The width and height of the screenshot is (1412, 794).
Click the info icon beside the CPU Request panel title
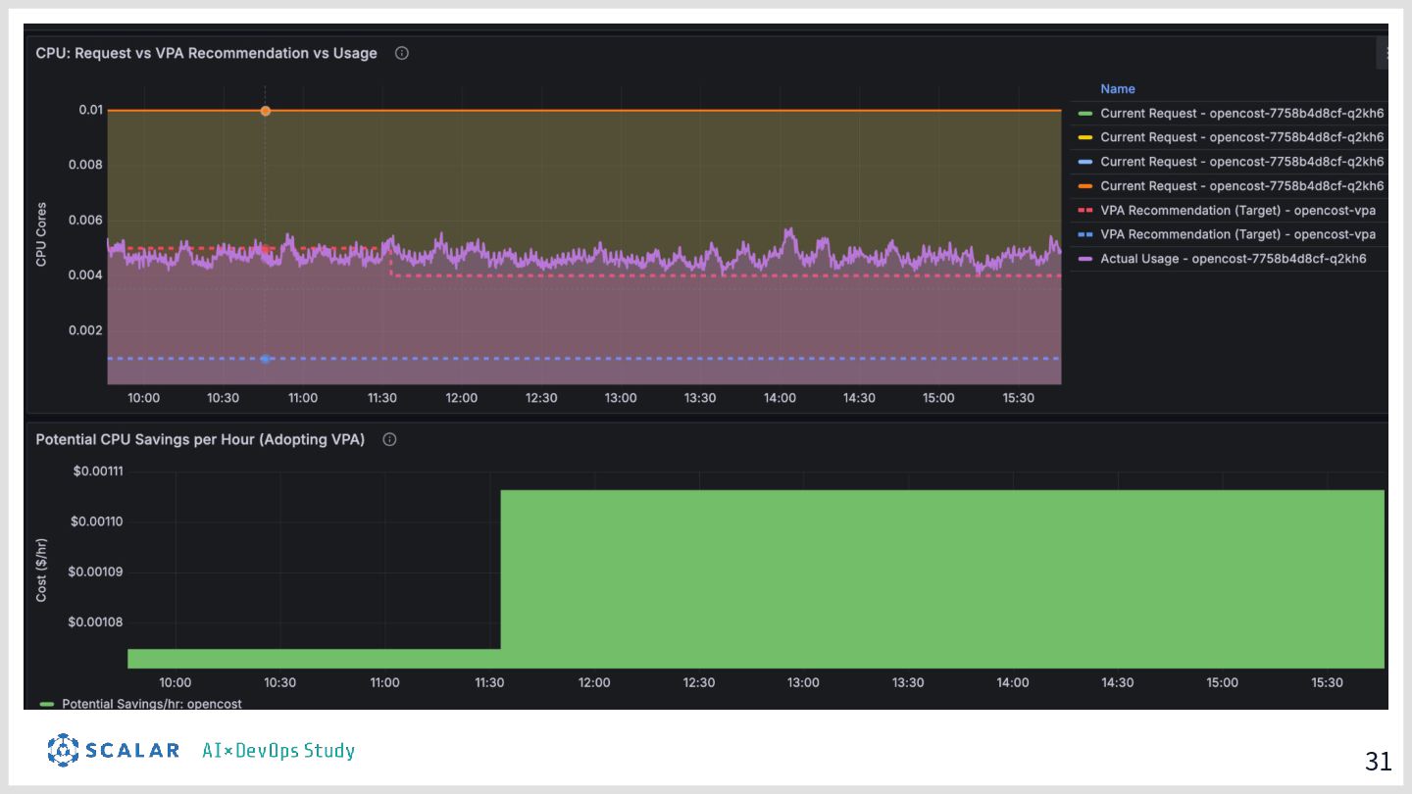pyautogui.click(x=402, y=53)
